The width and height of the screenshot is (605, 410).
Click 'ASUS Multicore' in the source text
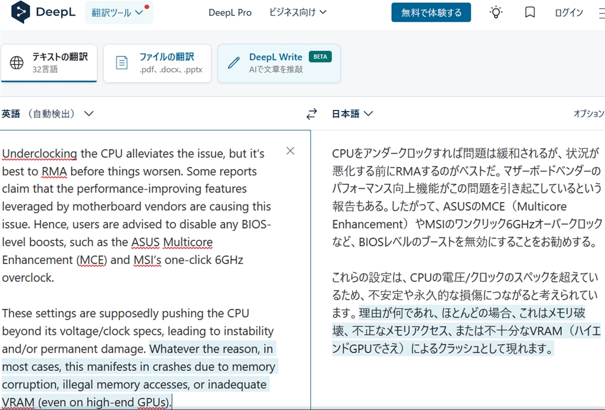tap(172, 242)
